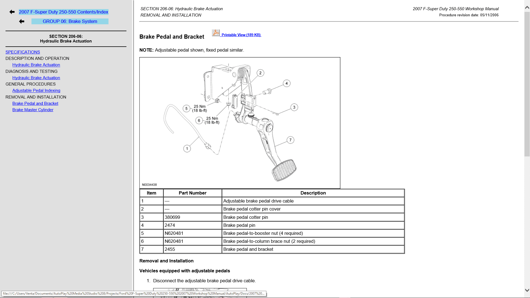
Task: Open Hydraulic Brake Actuation under Description and Operation
Action: [36, 65]
